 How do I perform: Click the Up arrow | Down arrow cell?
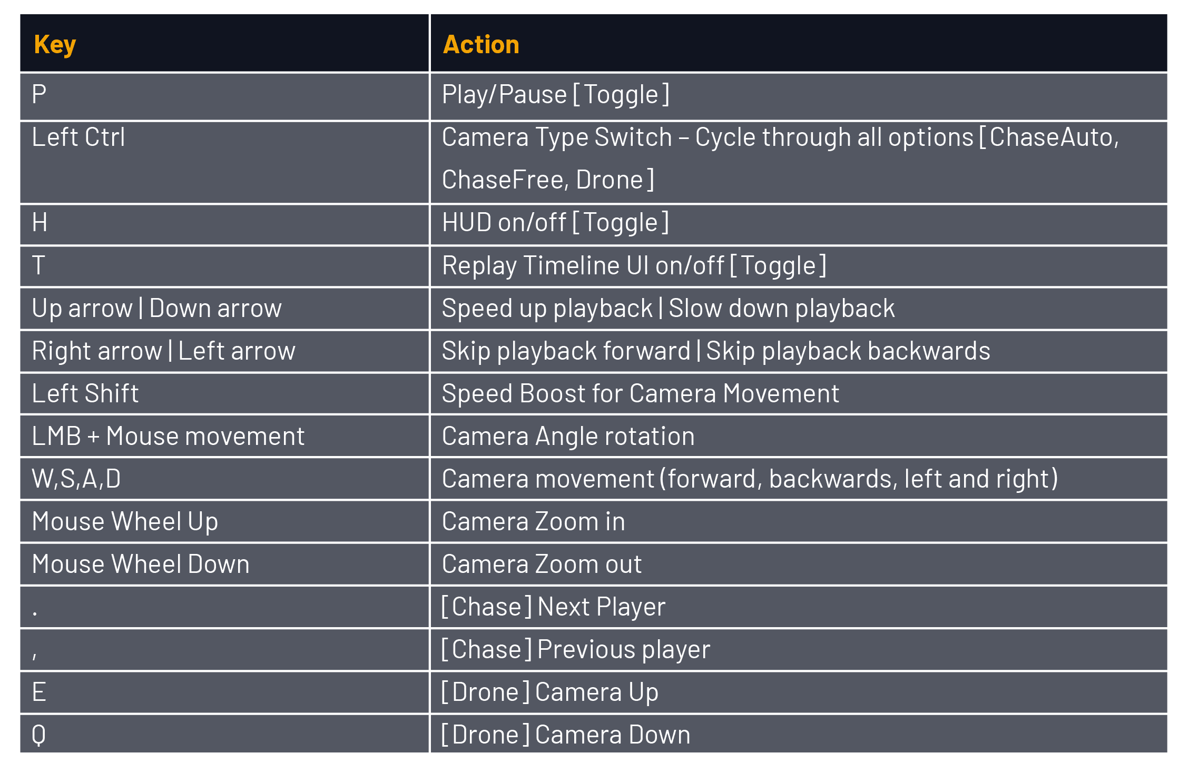pos(156,308)
